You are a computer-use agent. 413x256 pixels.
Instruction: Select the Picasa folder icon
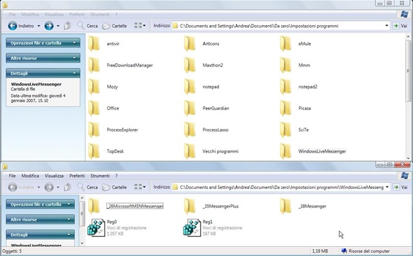coord(285,108)
